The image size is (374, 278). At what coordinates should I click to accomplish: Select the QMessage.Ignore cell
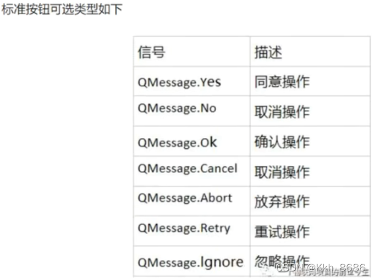coord(192,262)
